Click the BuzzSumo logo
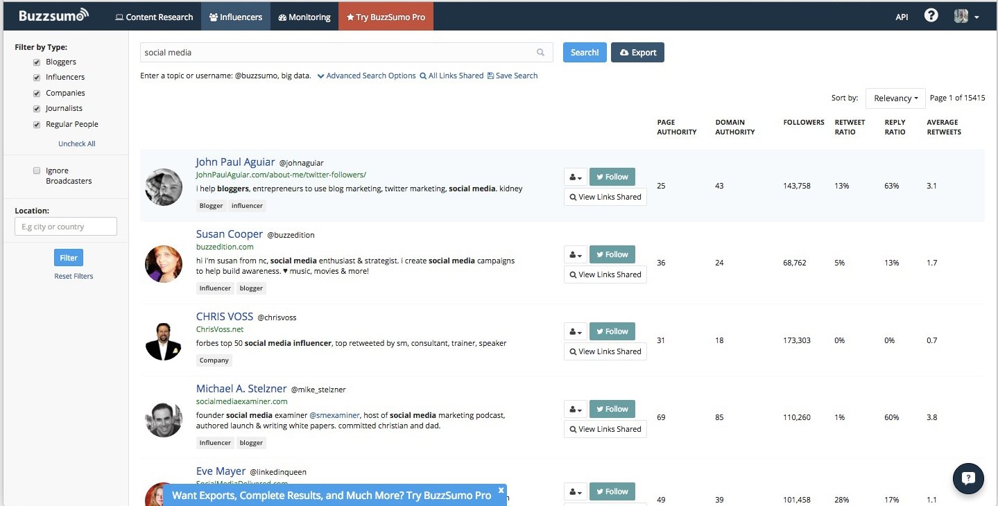The image size is (998, 506). coord(53,16)
